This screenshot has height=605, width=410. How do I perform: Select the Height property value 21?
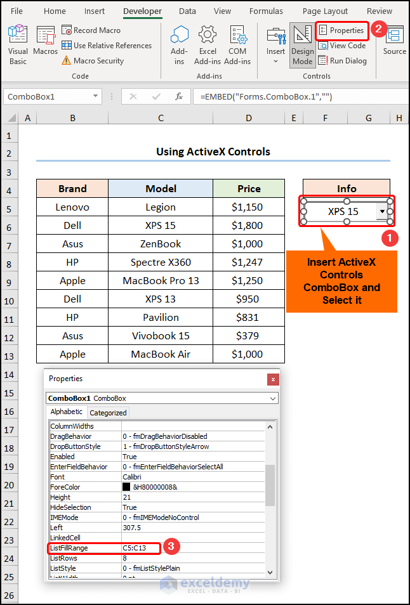pyautogui.click(x=127, y=497)
